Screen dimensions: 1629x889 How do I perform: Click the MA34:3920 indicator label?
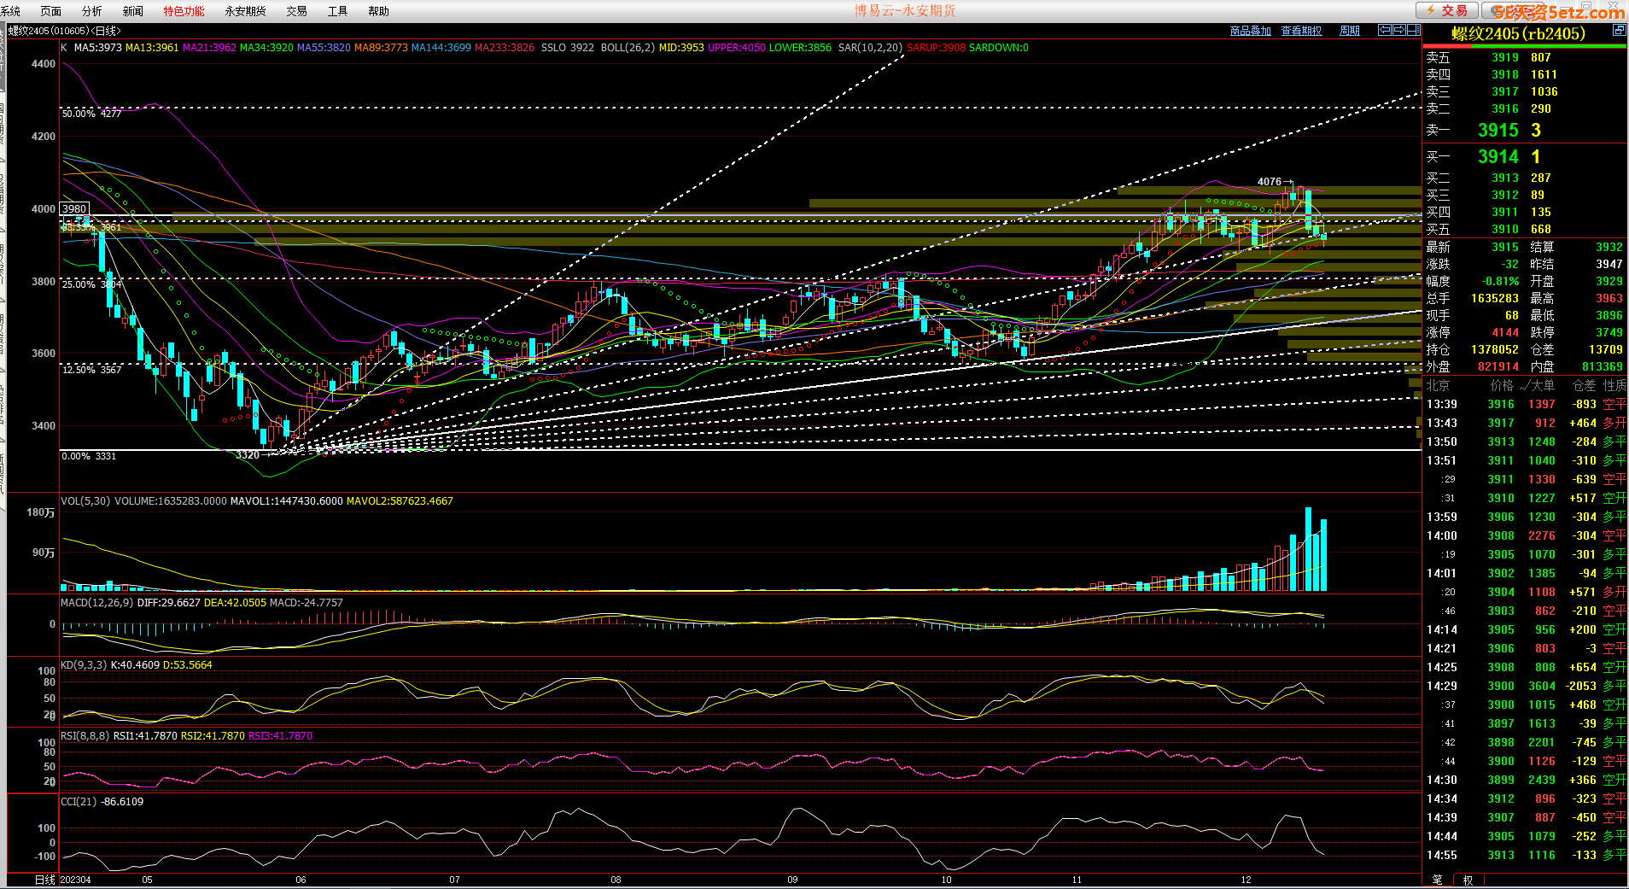pyautogui.click(x=266, y=48)
